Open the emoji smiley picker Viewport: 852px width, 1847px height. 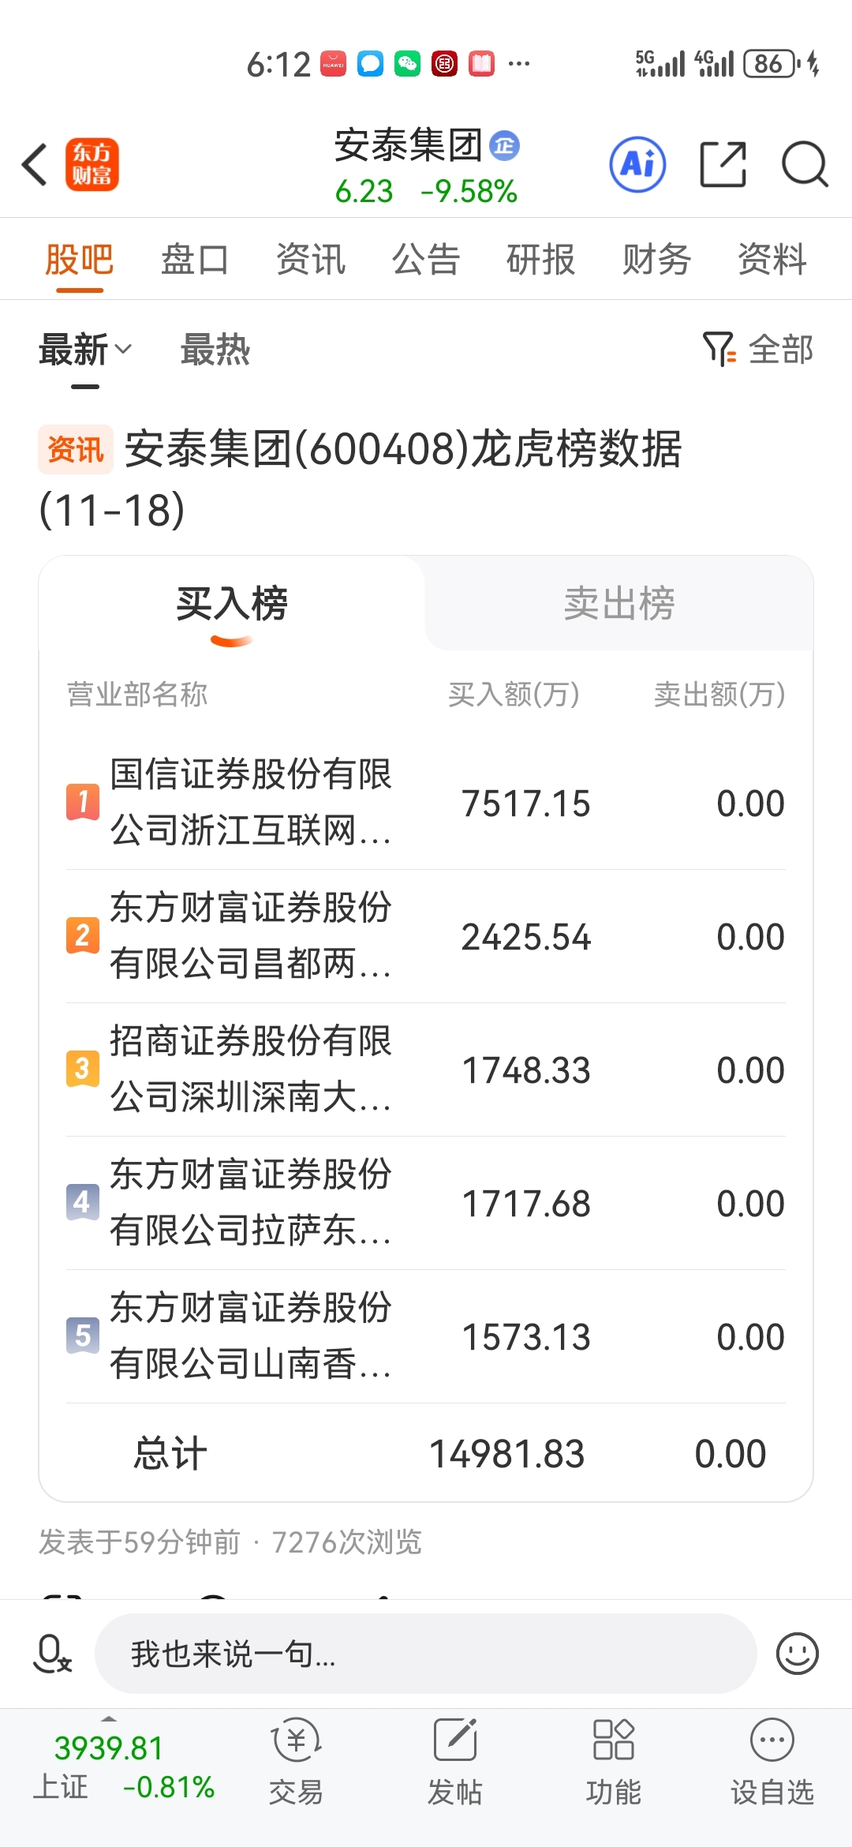pos(797,1654)
